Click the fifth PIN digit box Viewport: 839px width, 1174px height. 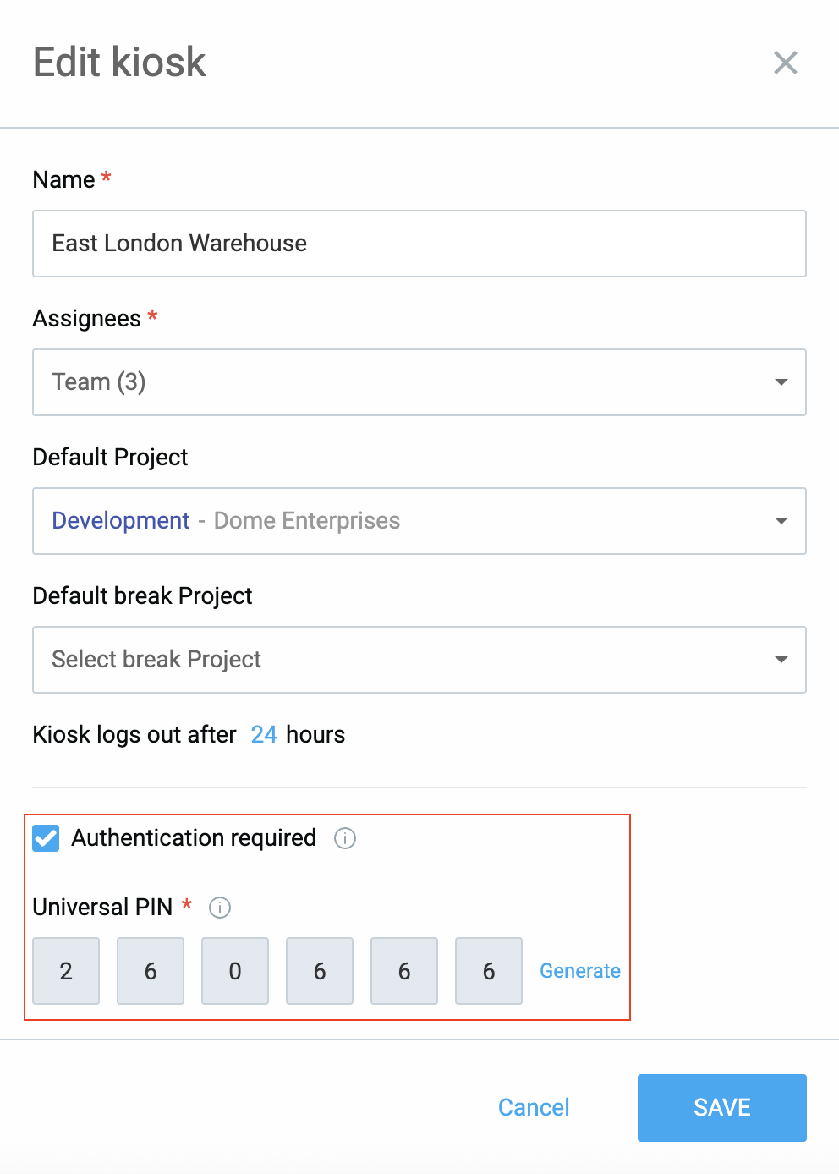tap(404, 971)
